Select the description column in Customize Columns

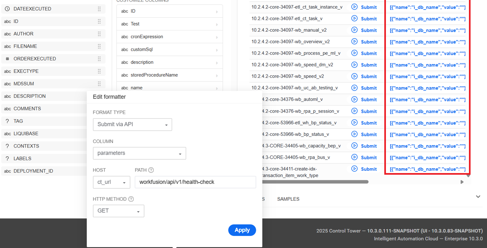coord(170,63)
